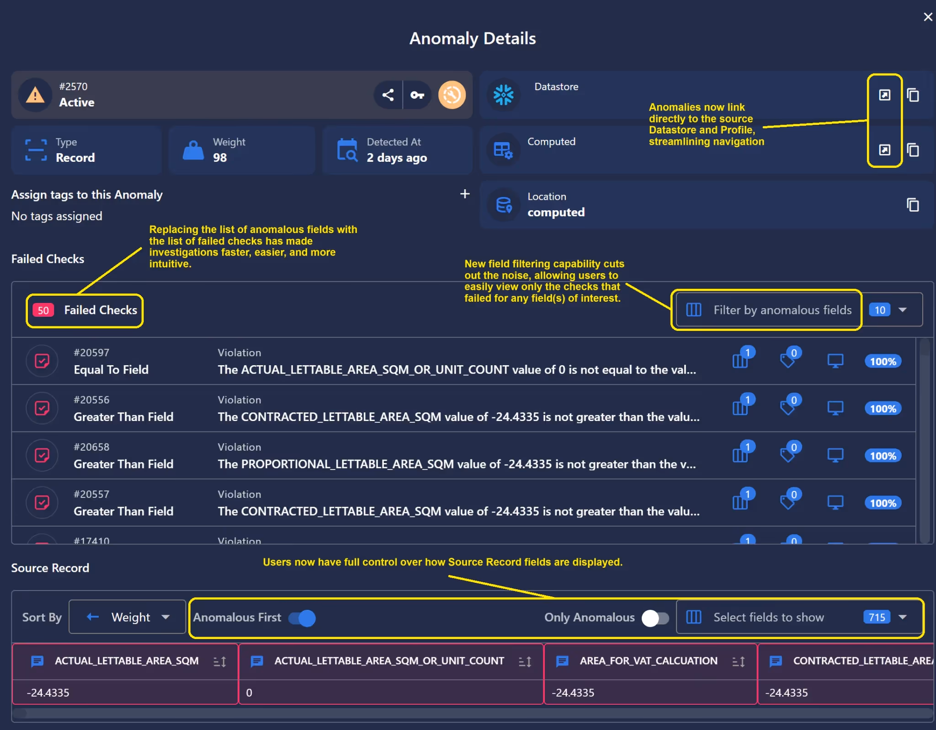Enable the Only Anomalous switch
Screen dimensions: 936x730
(x=655, y=618)
